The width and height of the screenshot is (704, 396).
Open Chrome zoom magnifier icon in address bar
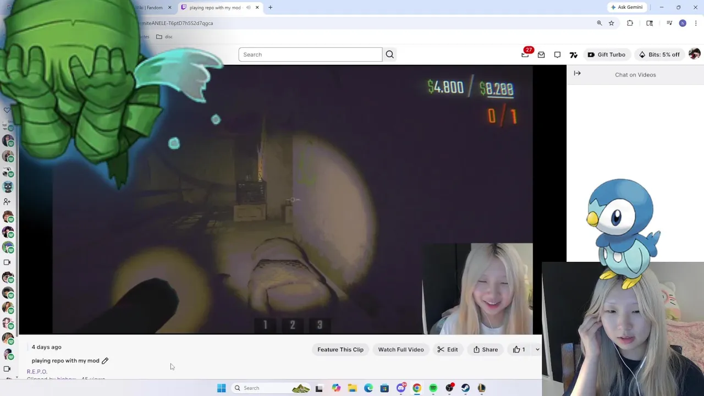click(x=599, y=23)
